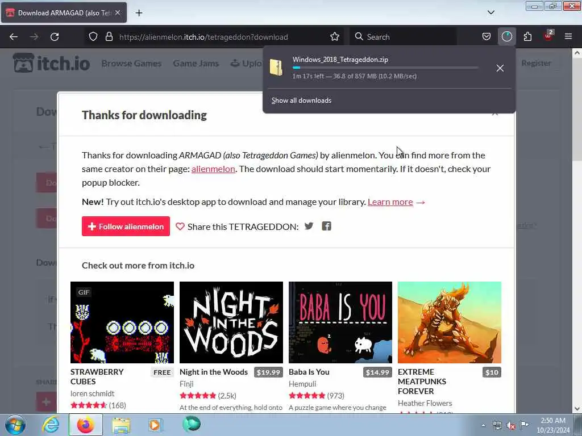The height and width of the screenshot is (436, 582).
Task: Open Night in the Woods thumbnail
Action: coord(231,322)
